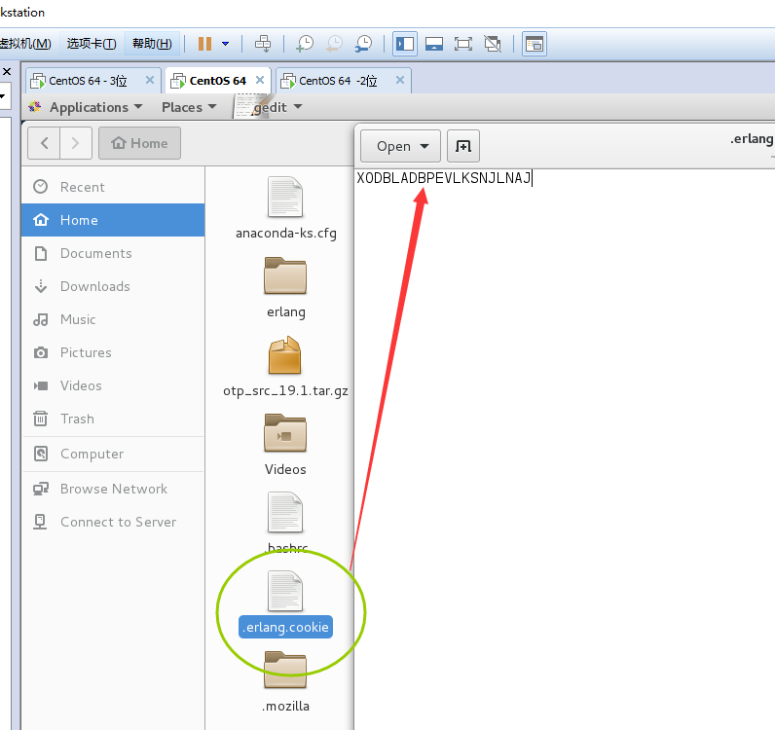775x730 pixels.
Task: Open the 选项卡(T) menu
Action: point(92,44)
